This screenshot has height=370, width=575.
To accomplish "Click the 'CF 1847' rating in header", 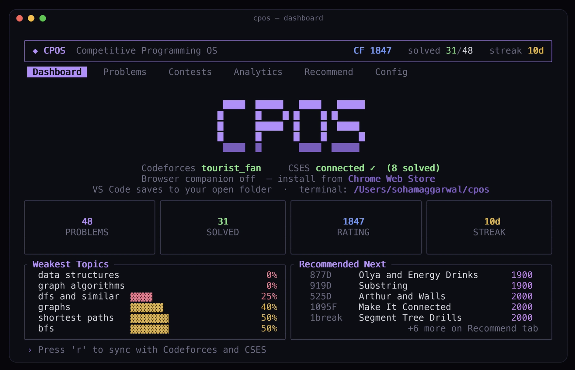I will (x=373, y=51).
